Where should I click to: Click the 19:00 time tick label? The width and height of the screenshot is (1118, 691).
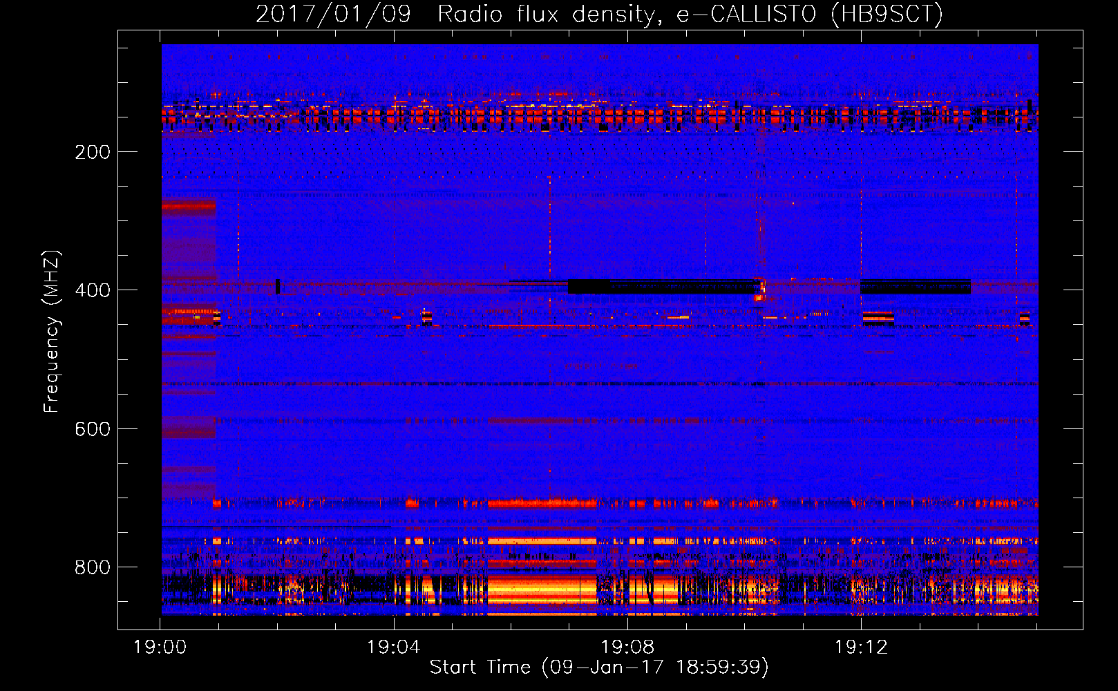pyautogui.click(x=160, y=647)
